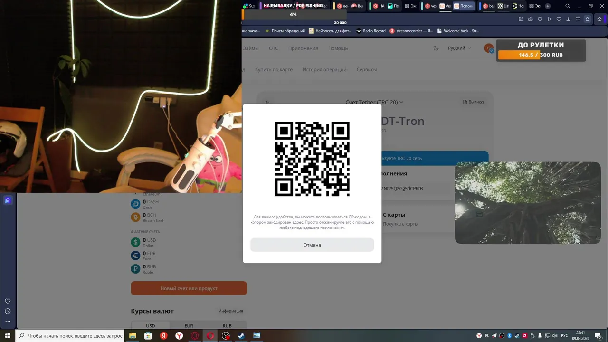The height and width of the screenshot is (342, 608).
Task: Click the back arrow on account card
Action: coord(267,102)
